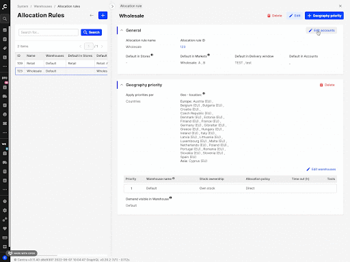Open the info tooltip next to Default in Stores
This screenshot has height=262, width=350.
[x=152, y=55]
